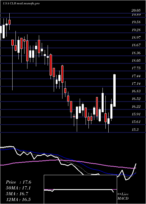Click the 19.89 price axis label
The height and width of the screenshot is (204, 146).
click(x=136, y=15)
